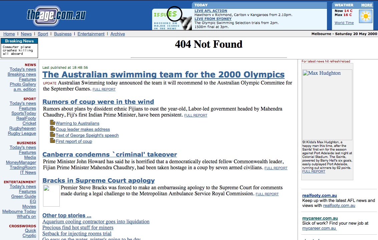Image resolution: width=378 pixels, height=240 pixels.
Task: Open Warning to Australians link
Action: [x=77, y=123]
